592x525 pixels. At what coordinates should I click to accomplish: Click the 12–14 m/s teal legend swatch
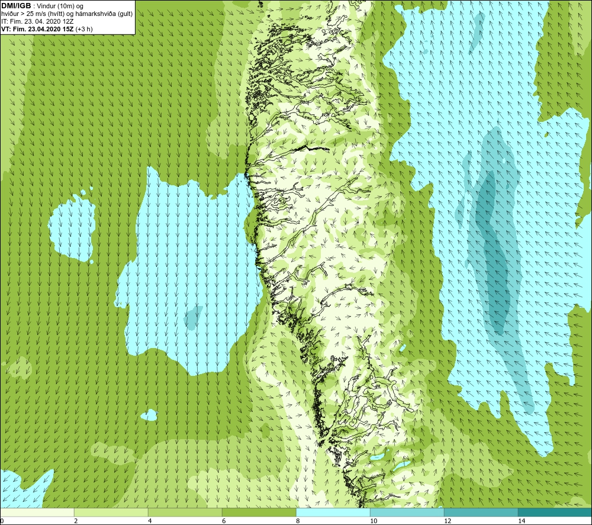(x=481, y=512)
